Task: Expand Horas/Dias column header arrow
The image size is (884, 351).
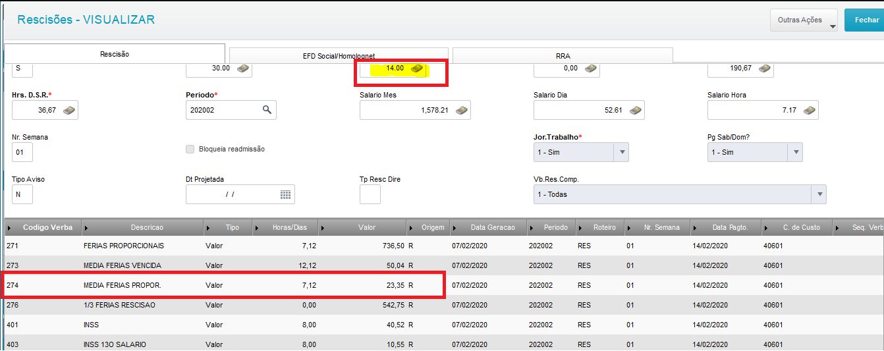Action: (x=258, y=228)
